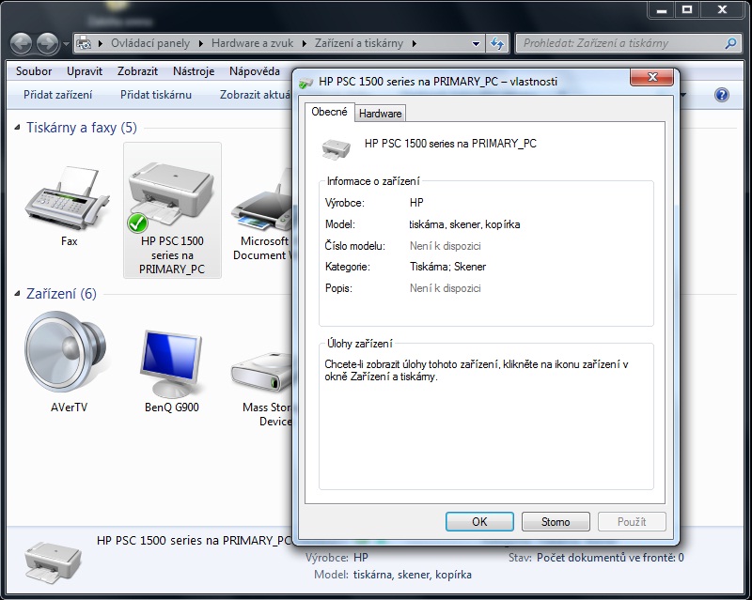Viewport: 752px width, 600px height.
Task: Click the printer icon in properties dialog
Action: tap(336, 148)
